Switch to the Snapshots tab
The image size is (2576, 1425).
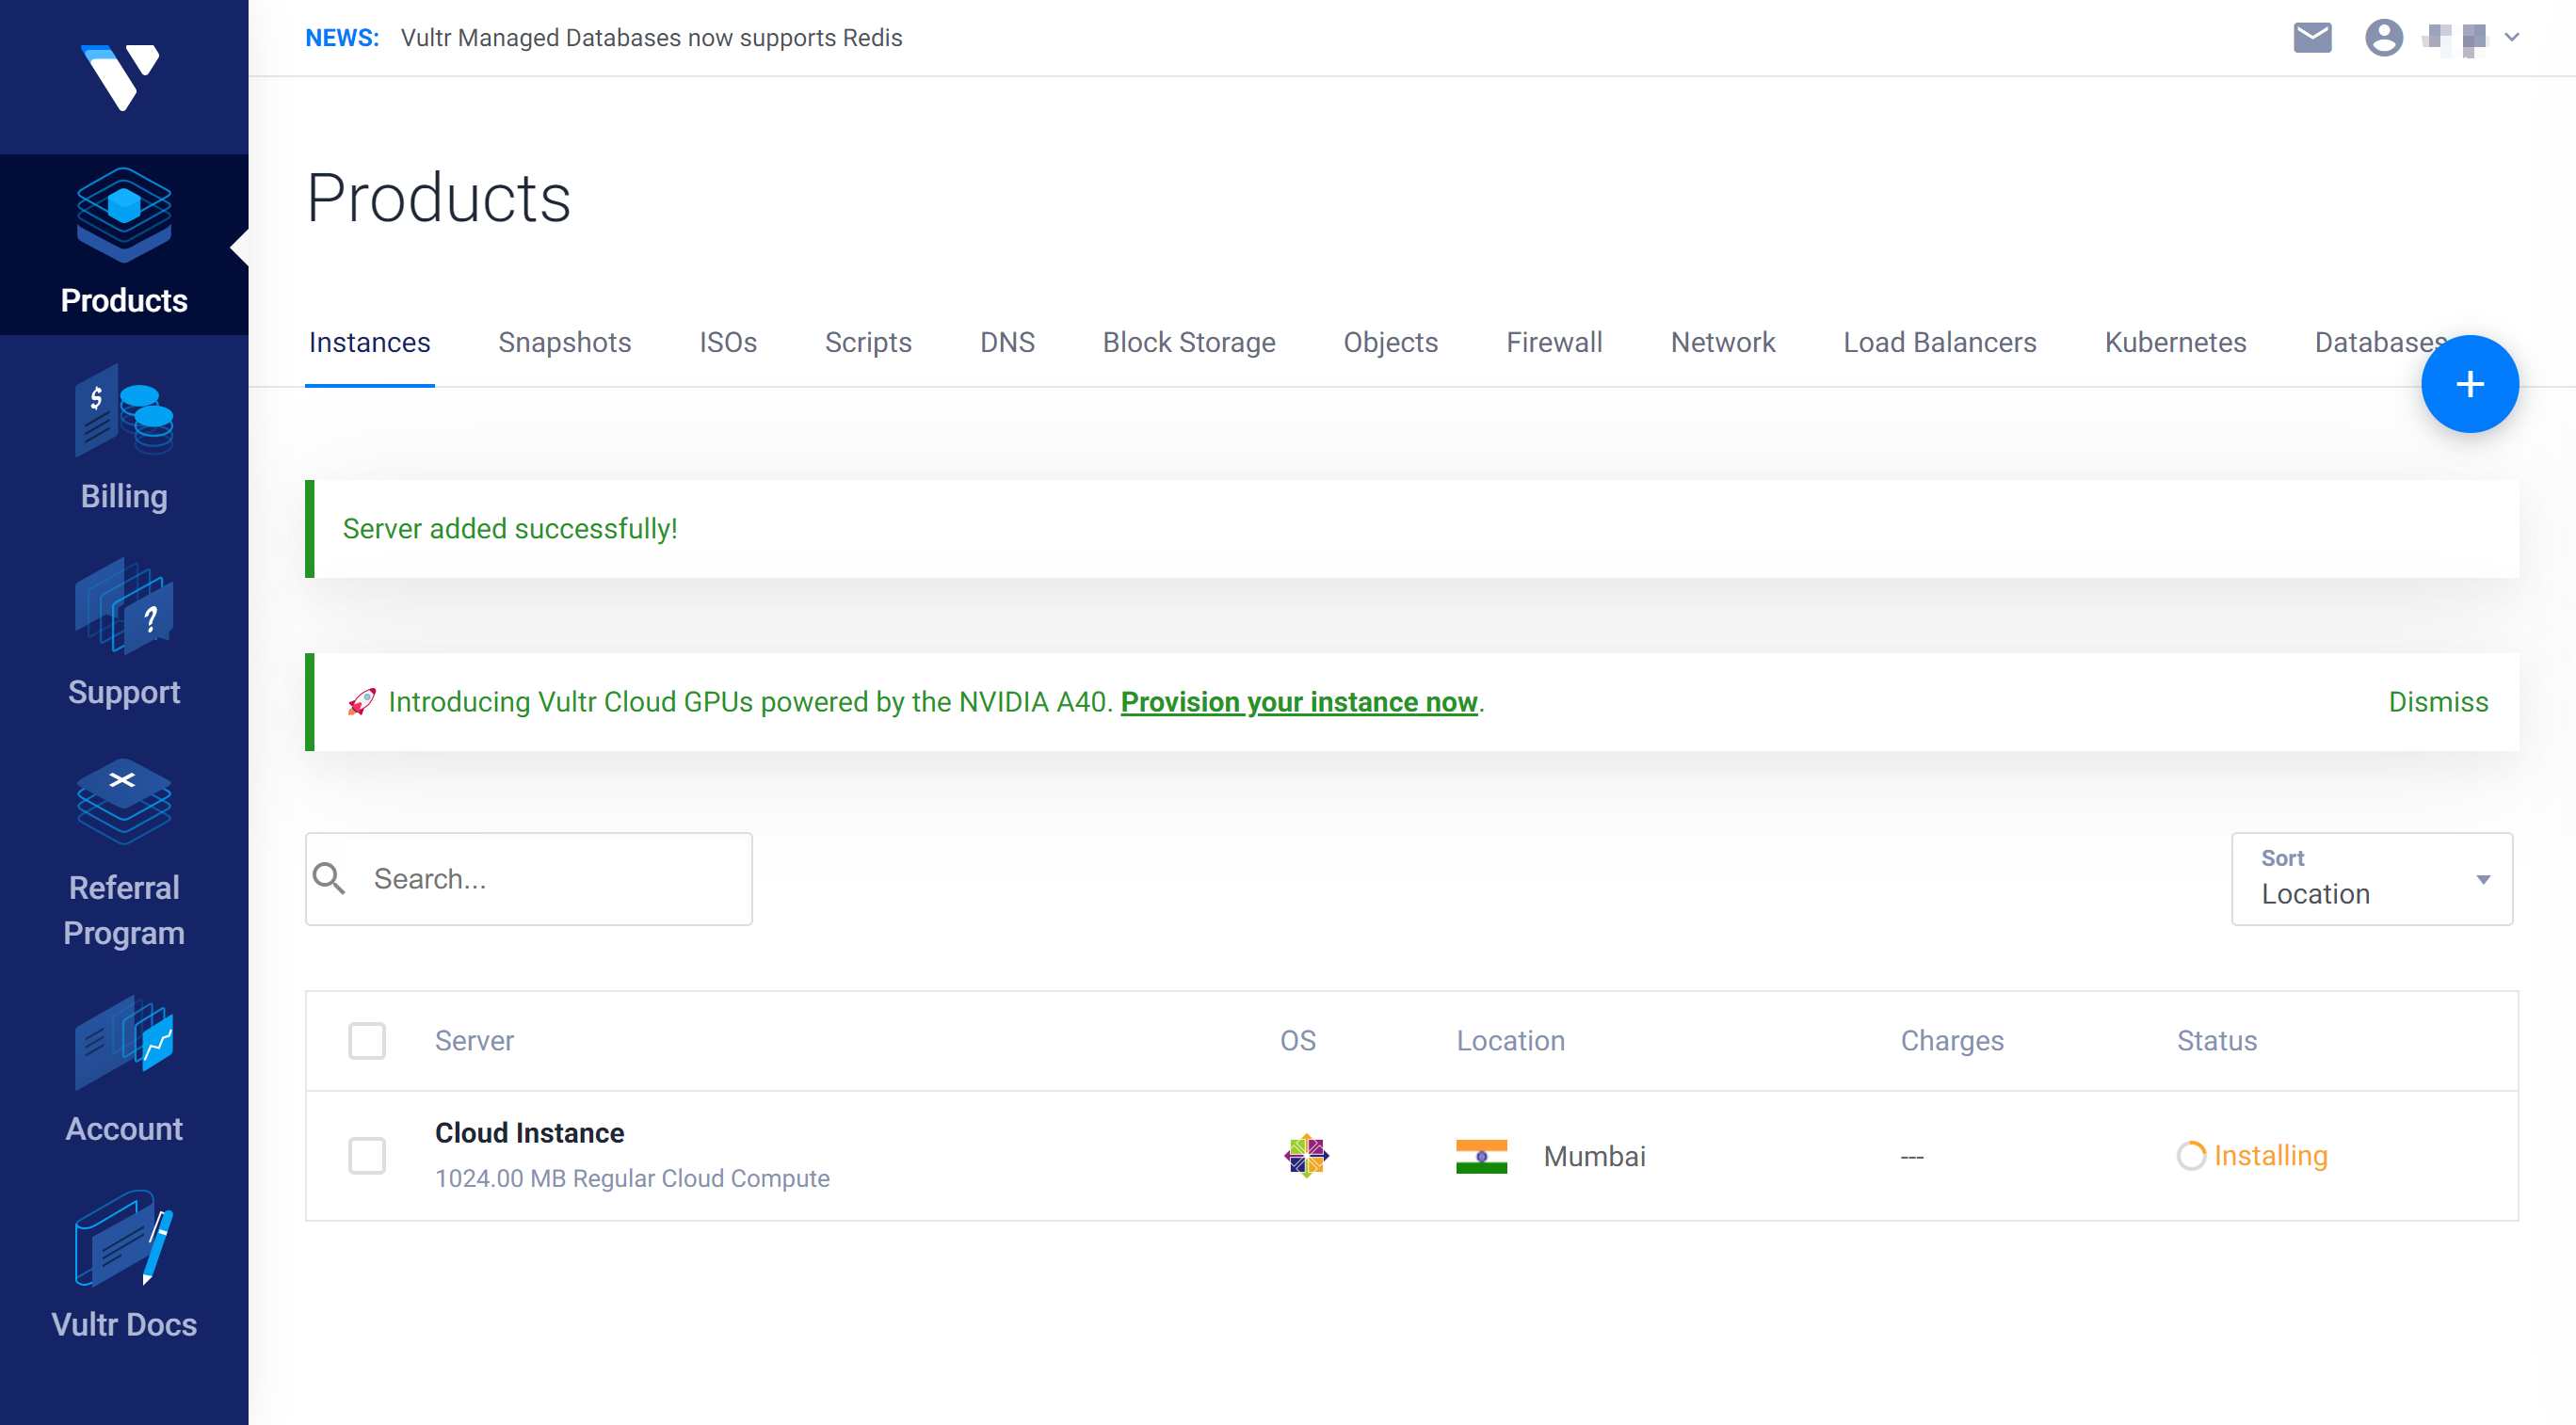click(564, 342)
